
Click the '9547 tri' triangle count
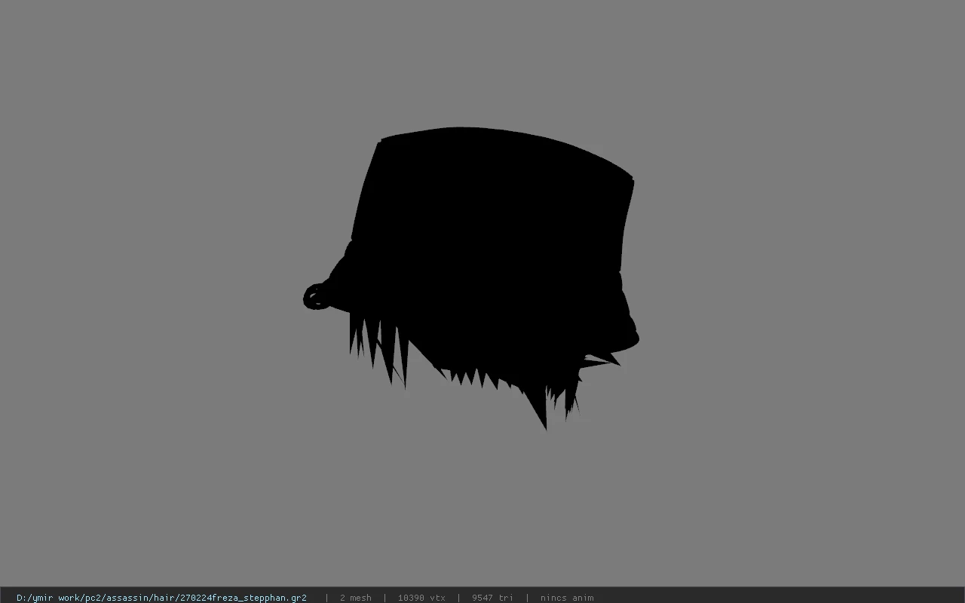492,598
